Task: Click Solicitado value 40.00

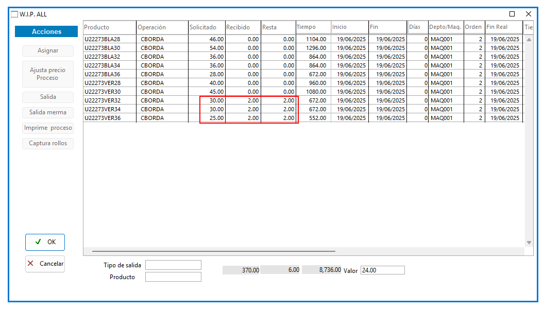Action: [216, 83]
